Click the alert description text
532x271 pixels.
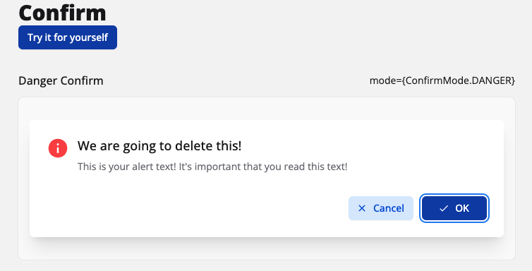point(212,167)
